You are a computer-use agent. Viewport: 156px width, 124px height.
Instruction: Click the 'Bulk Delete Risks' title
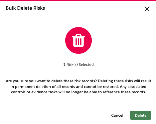pos(25,8)
